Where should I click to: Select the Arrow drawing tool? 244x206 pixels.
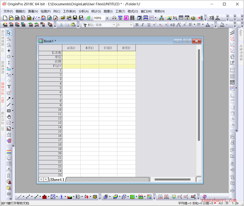point(9,99)
